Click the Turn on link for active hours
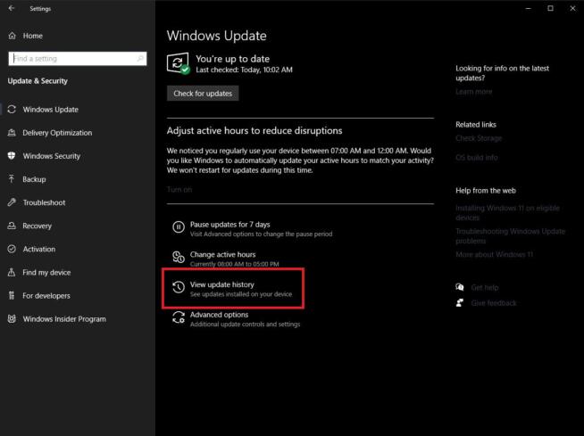Screen dimensions: 584x436 [179, 189]
